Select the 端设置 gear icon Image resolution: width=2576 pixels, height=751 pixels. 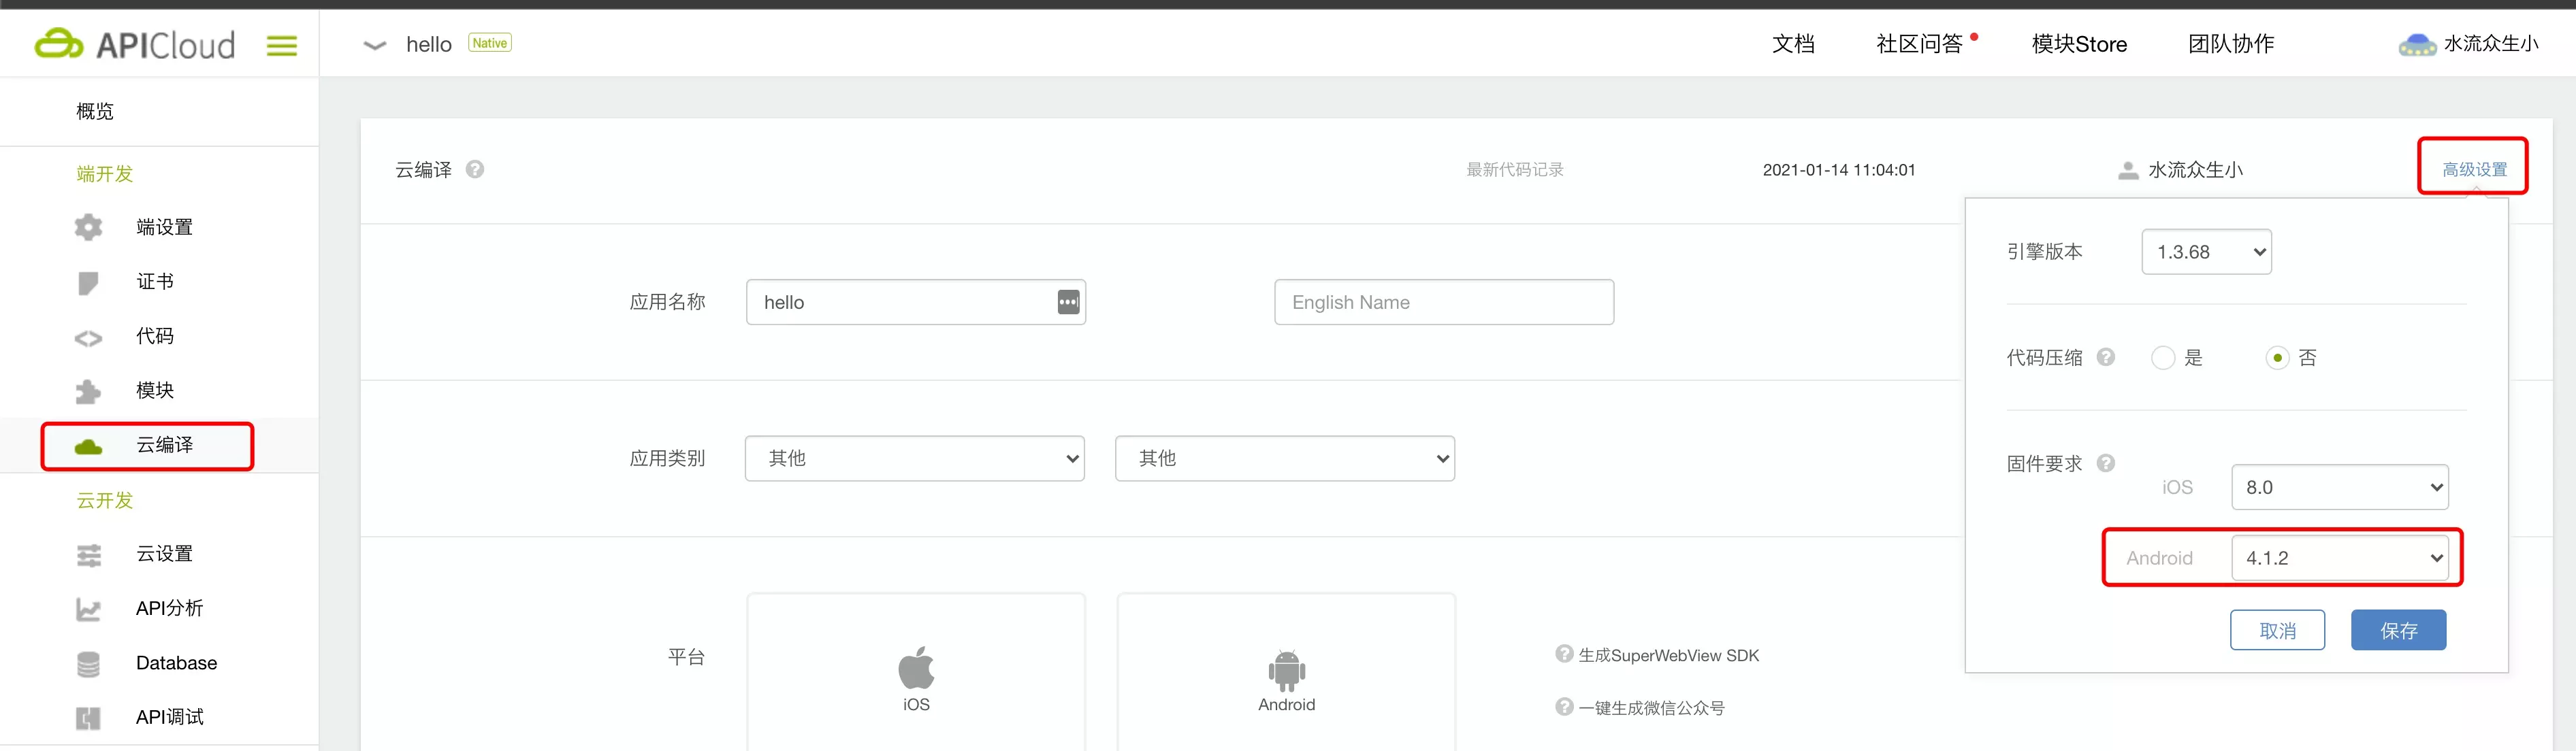pyautogui.click(x=89, y=227)
